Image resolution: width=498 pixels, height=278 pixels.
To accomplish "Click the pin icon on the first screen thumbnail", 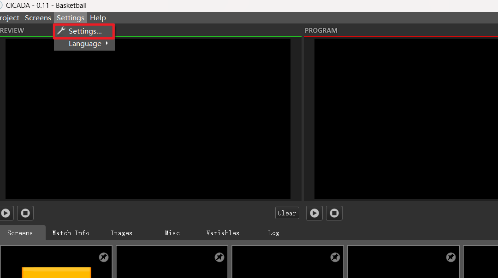I will [104, 257].
